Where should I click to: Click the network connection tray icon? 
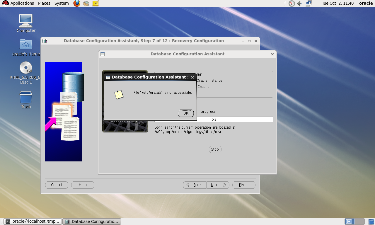pos(309,4)
